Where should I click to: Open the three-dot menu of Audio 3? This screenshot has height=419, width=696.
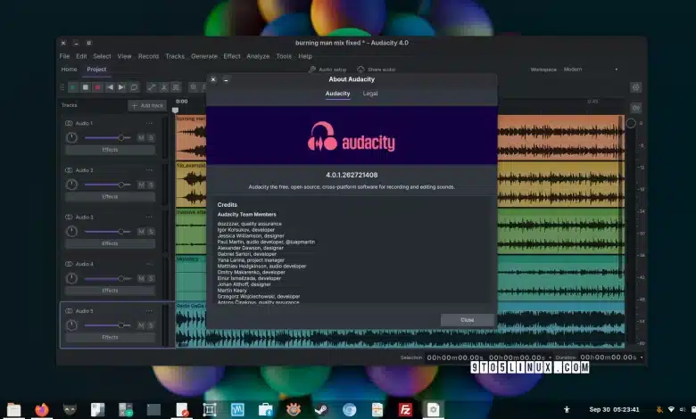149,218
